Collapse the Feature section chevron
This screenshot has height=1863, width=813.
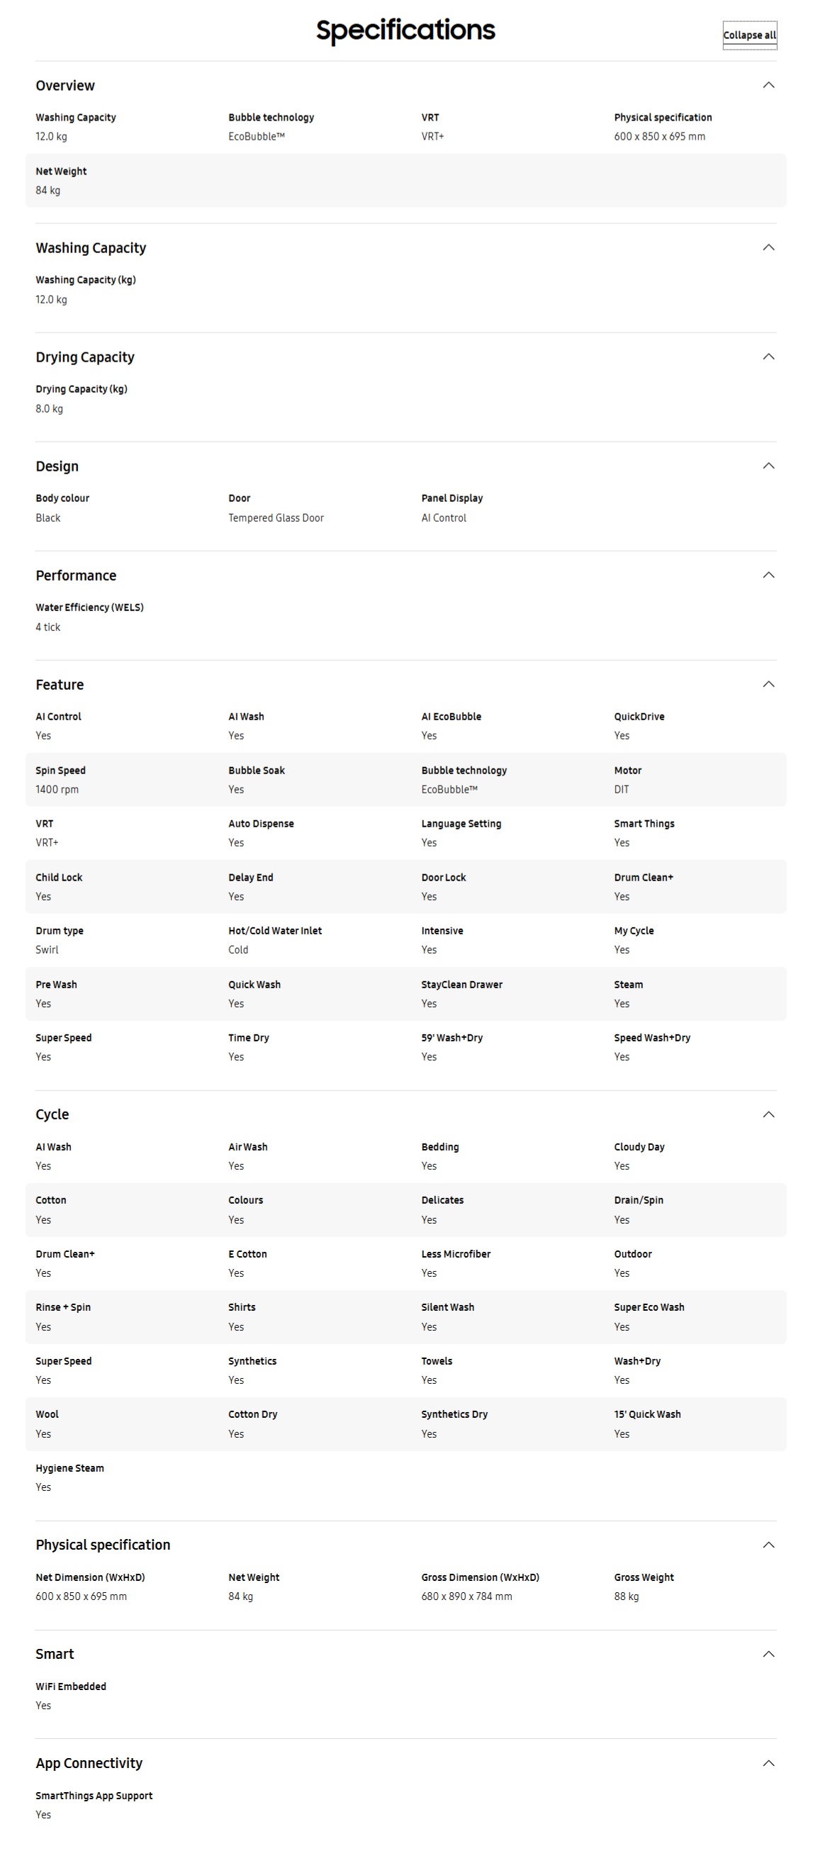pos(768,684)
